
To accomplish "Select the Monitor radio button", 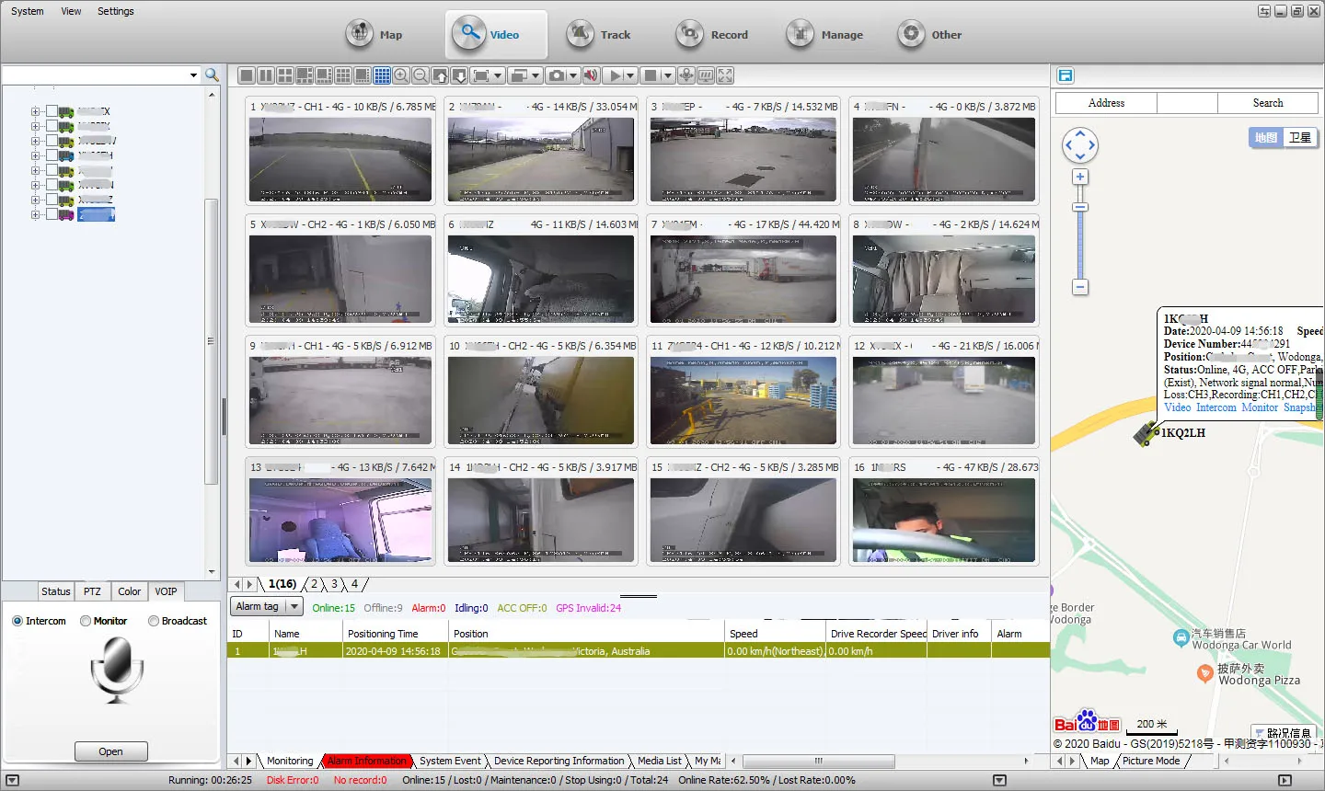I will [x=86, y=621].
